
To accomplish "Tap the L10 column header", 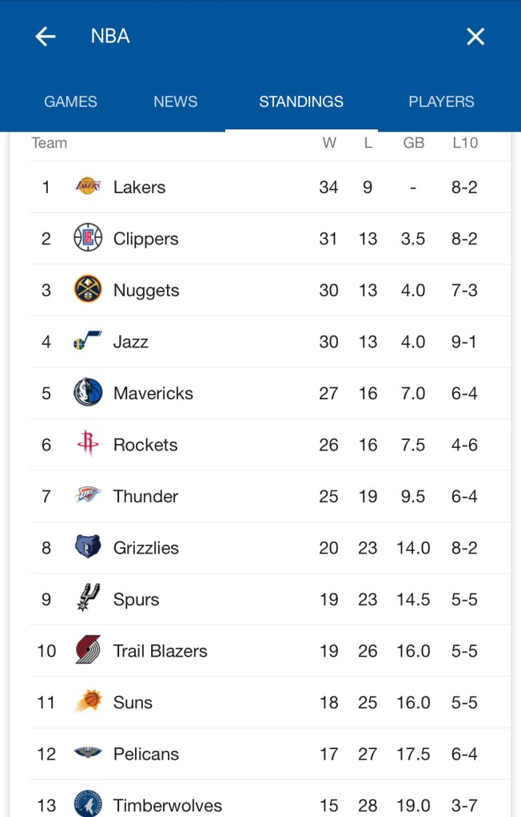I will [465, 143].
